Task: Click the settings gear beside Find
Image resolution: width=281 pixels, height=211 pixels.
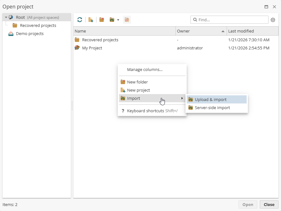Action: [273, 20]
